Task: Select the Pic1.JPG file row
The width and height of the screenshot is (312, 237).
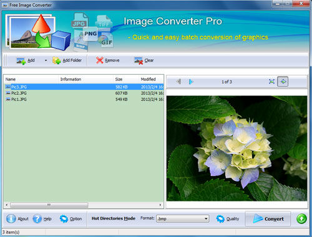Action: tap(84, 99)
